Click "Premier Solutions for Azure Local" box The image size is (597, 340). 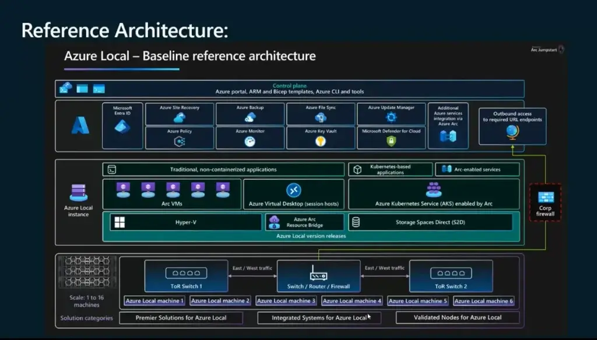point(181,317)
